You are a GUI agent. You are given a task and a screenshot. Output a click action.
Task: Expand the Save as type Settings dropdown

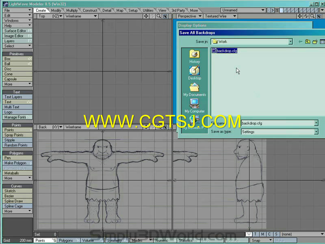[316, 132]
